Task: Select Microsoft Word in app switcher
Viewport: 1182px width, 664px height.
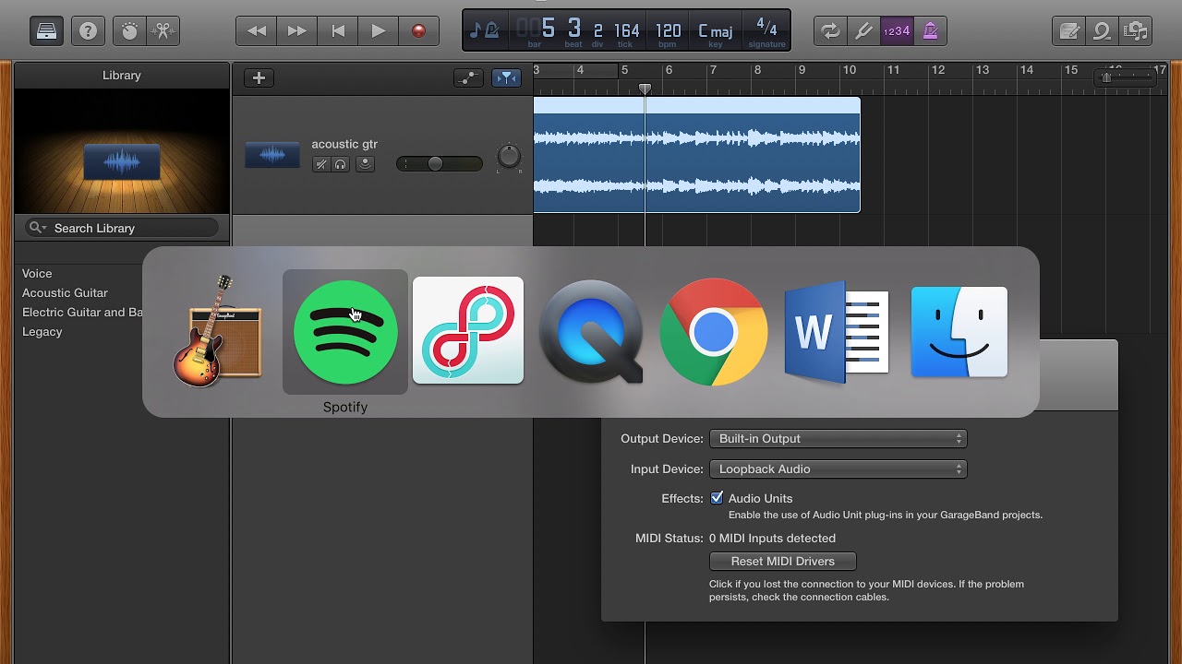Action: click(837, 332)
